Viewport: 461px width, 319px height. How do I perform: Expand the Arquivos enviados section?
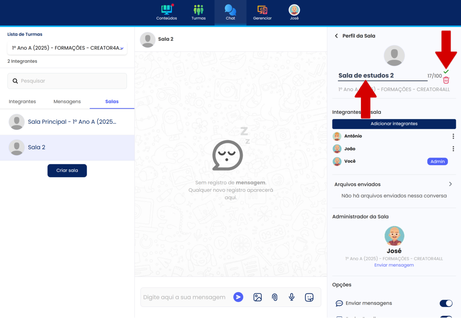[450, 184]
